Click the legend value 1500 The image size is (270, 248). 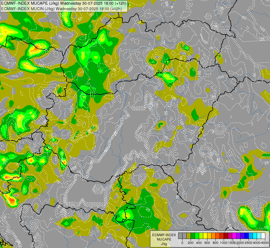[232, 243]
